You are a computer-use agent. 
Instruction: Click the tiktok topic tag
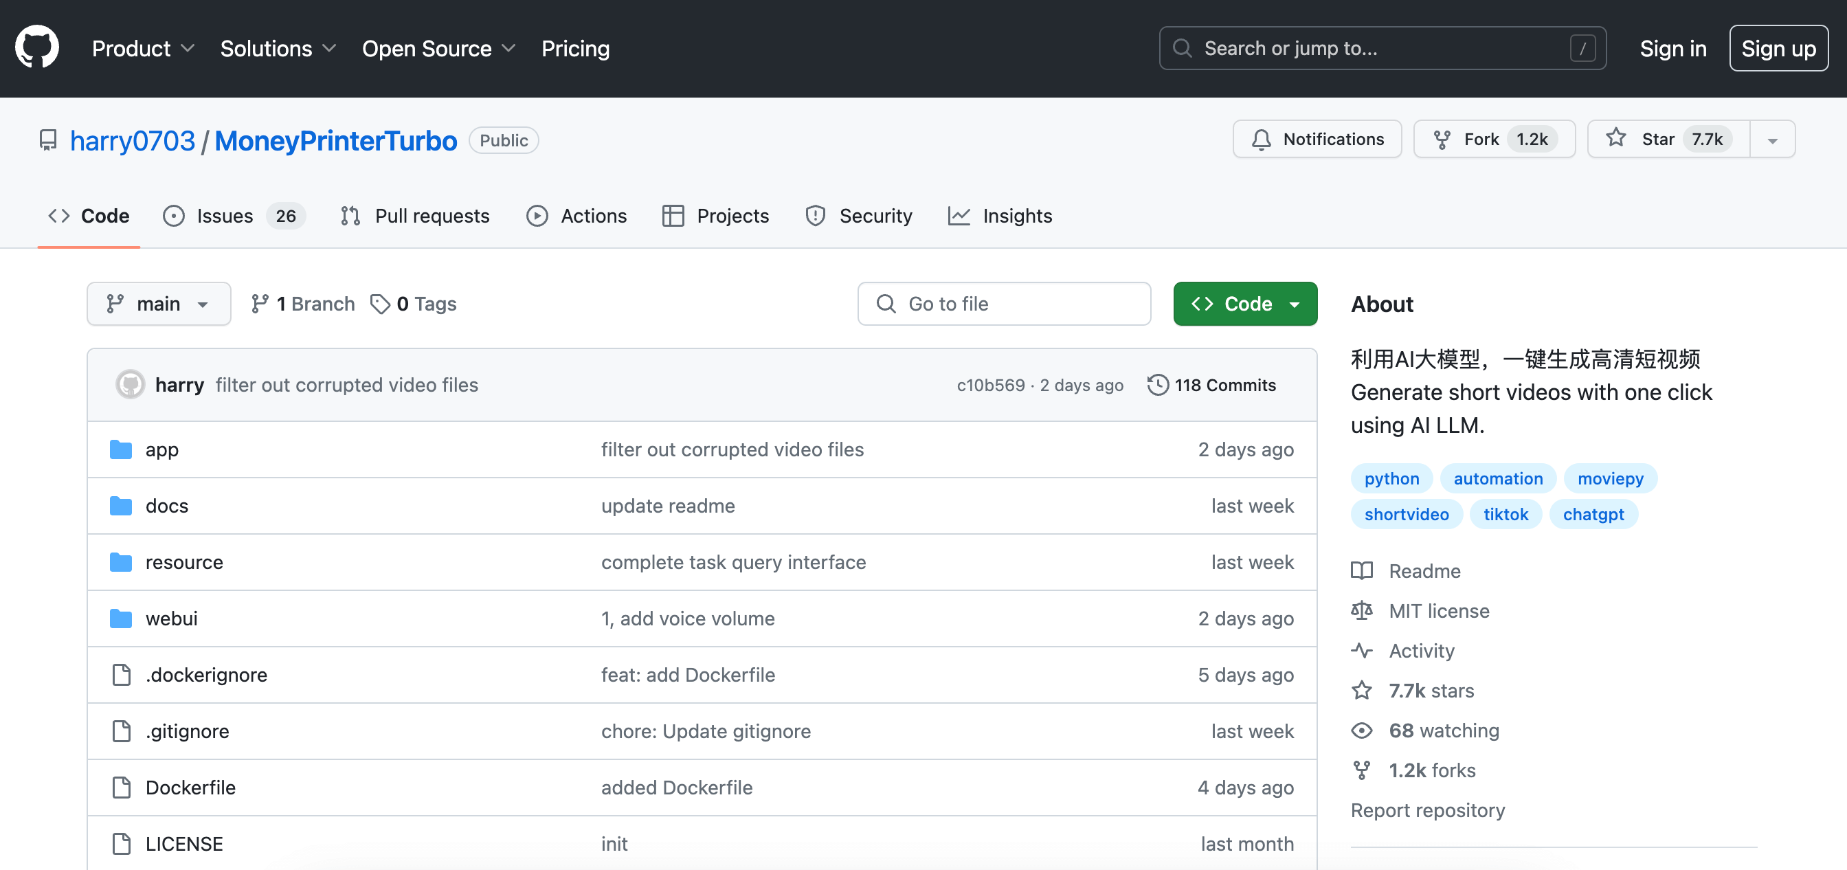point(1505,514)
